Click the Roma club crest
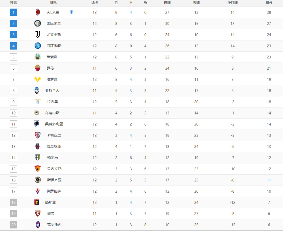Screen dimensions: 283x231 [38, 68]
